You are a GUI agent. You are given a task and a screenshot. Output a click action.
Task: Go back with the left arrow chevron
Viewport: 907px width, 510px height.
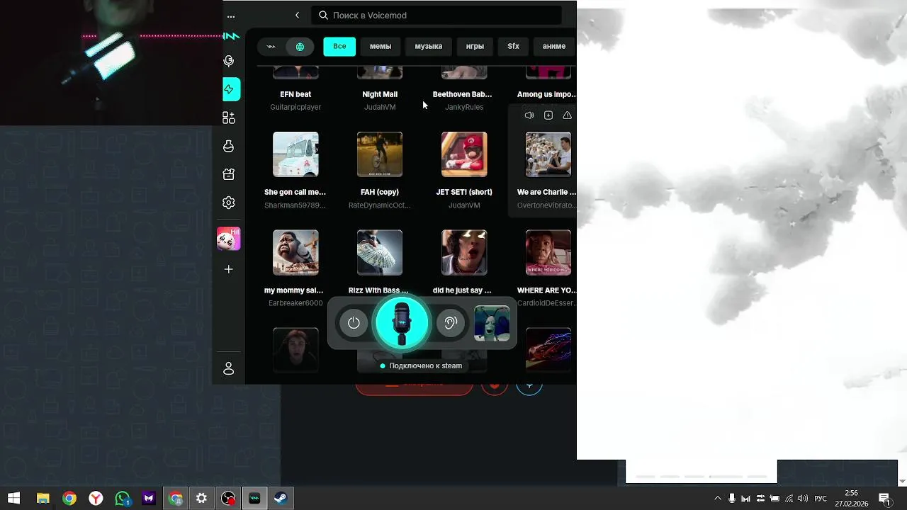[297, 15]
